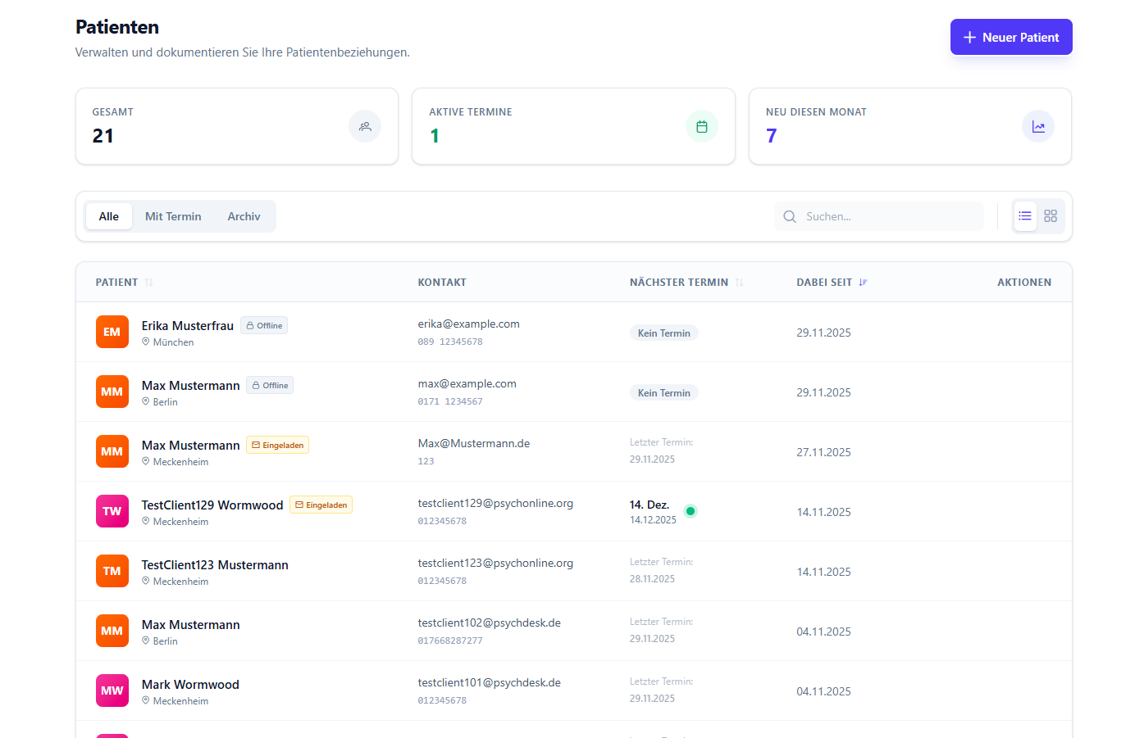Click the search magnifier icon
1135x738 pixels.
click(x=789, y=216)
